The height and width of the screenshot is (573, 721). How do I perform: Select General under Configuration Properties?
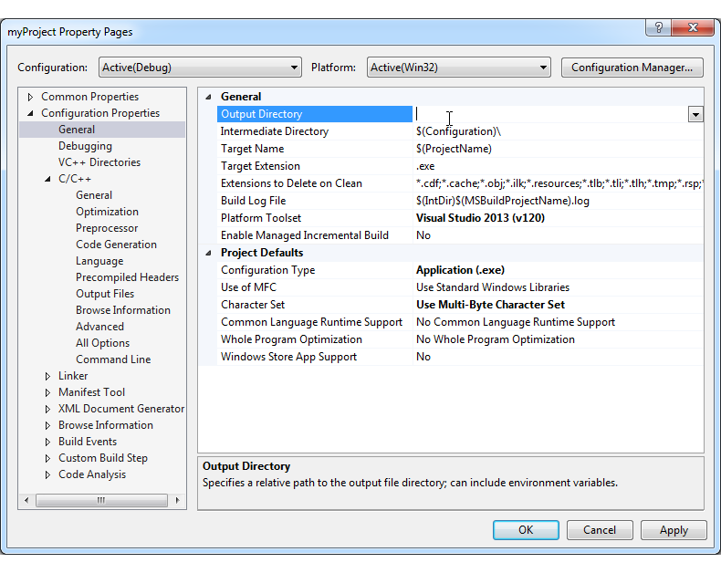point(77,130)
